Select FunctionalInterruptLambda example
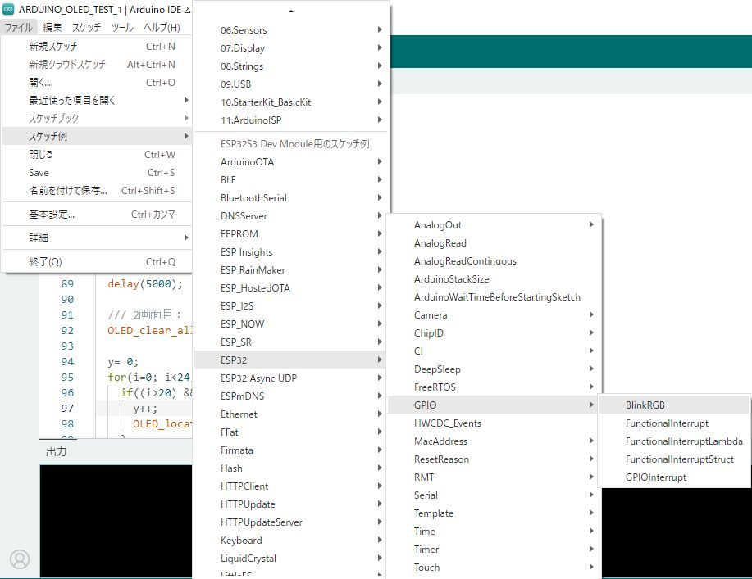The width and height of the screenshot is (752, 579). coord(684,441)
